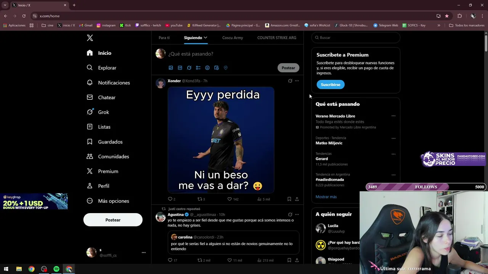488x274 pixels.
Task: Add GIF icon in compose box
Action: [180, 68]
